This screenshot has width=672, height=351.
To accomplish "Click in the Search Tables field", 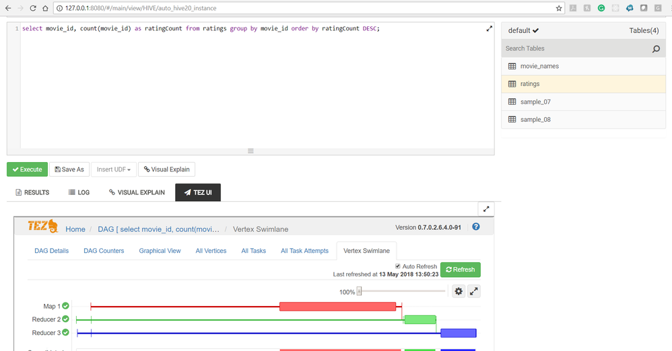I will point(583,49).
